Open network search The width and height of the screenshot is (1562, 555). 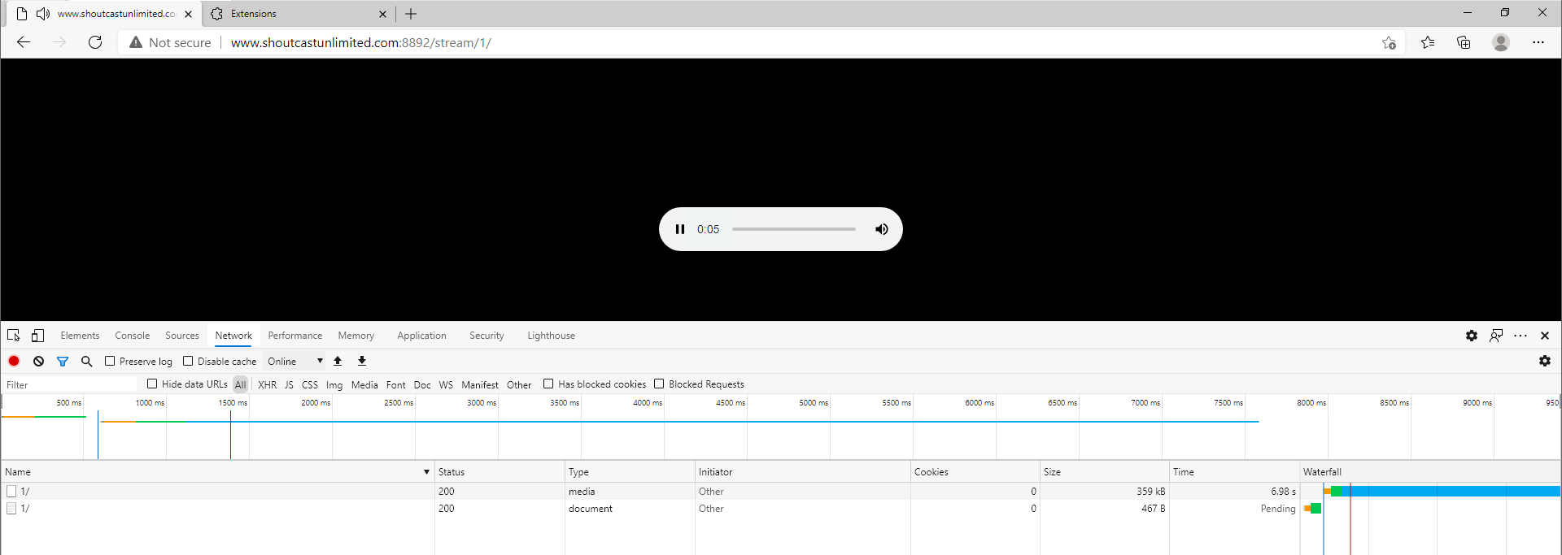click(87, 361)
